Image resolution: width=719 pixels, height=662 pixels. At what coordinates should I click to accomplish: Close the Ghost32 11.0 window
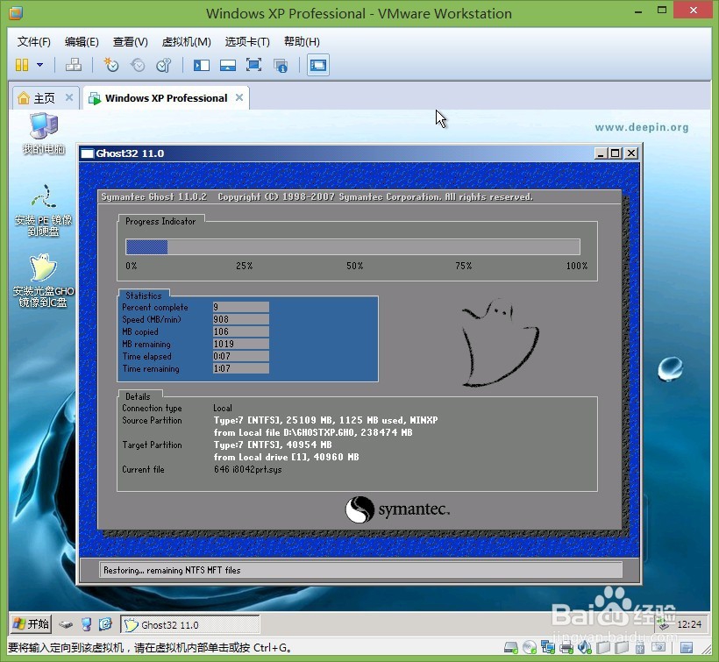point(631,153)
